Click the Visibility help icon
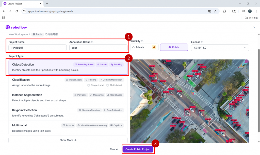Image resolution: width=260 pixels, height=155 pixels. pos(142,41)
